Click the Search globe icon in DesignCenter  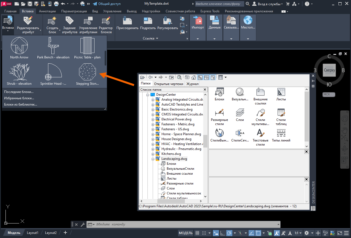[x=179, y=77]
